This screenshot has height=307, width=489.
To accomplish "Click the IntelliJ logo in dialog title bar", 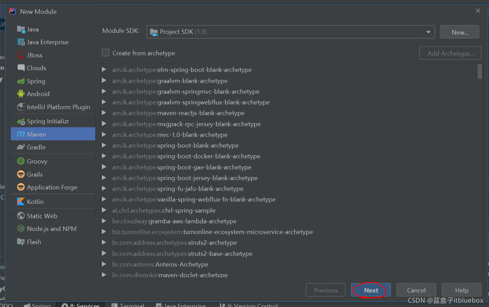I will coord(12,11).
